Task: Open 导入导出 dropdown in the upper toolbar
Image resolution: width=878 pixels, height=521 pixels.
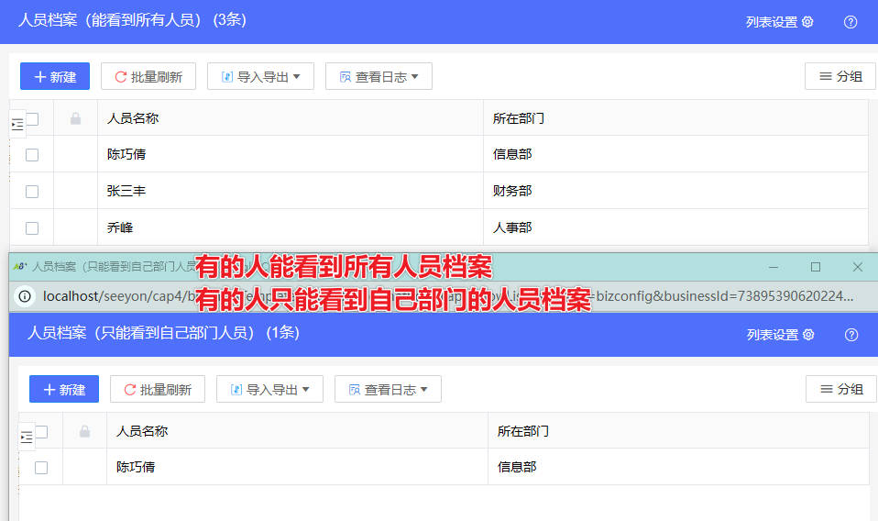Action: (260, 77)
